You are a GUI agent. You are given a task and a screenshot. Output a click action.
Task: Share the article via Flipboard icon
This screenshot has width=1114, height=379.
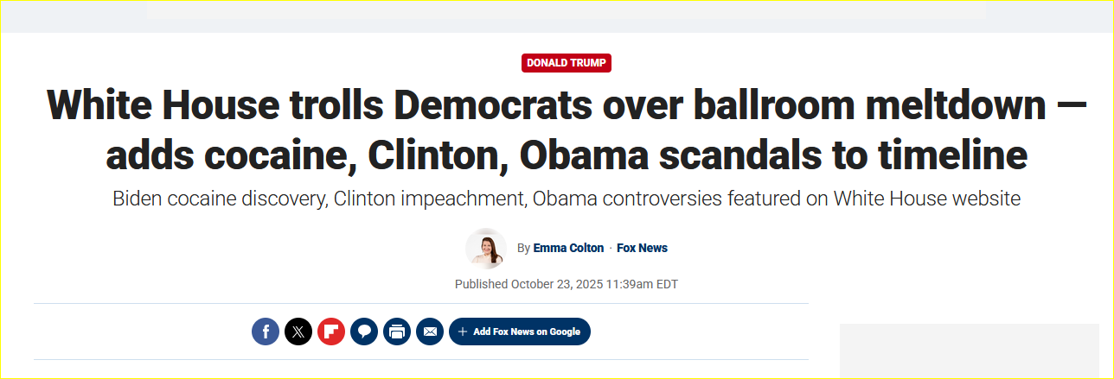(x=331, y=332)
